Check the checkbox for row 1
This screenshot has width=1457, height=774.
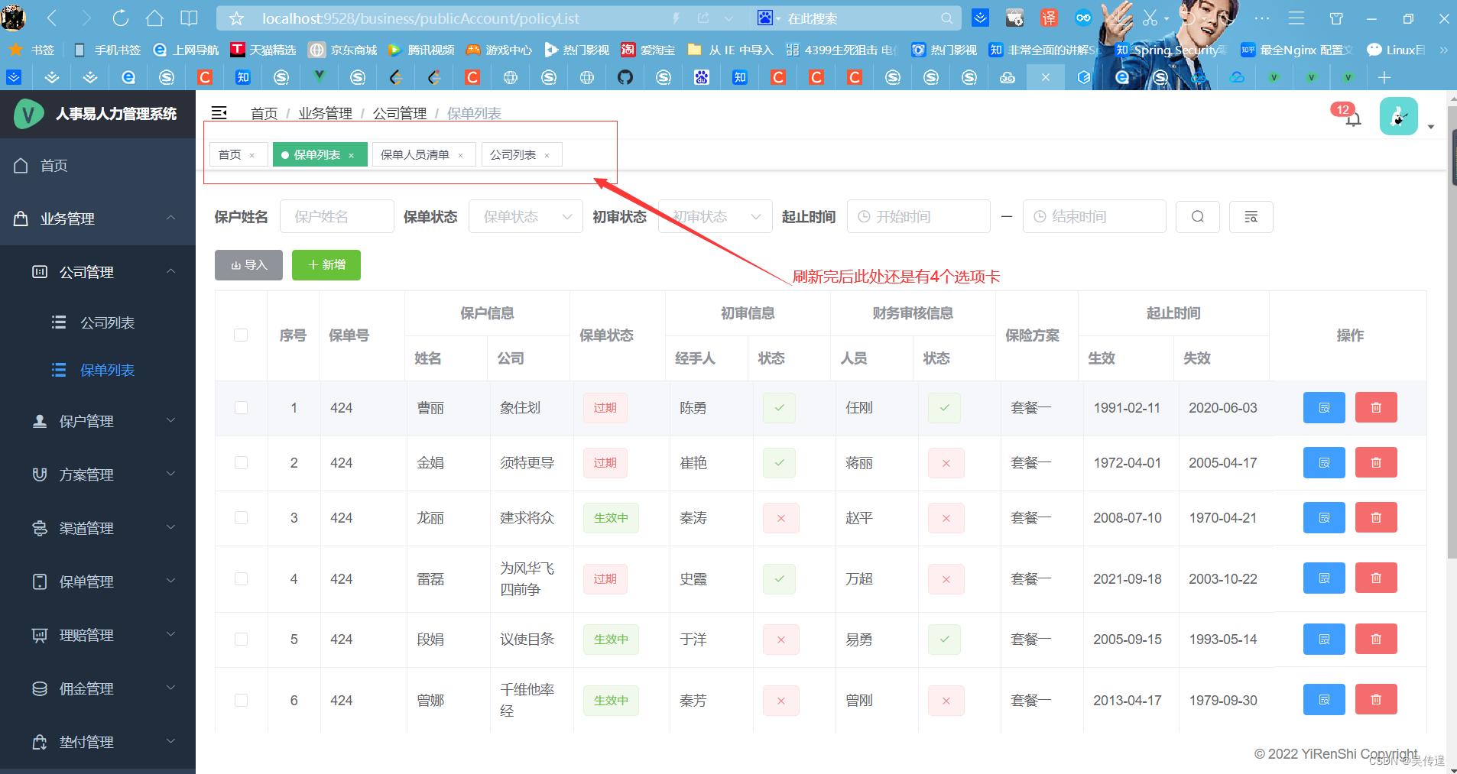(241, 408)
